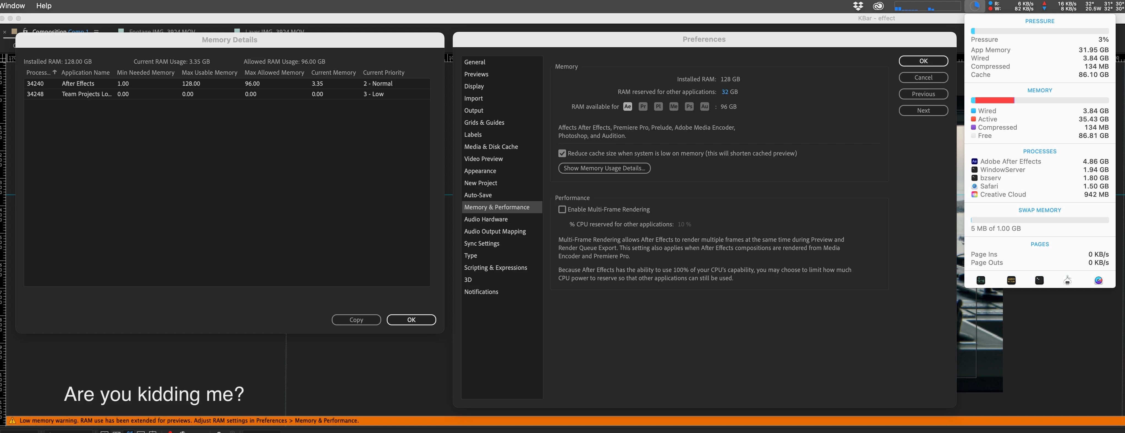The width and height of the screenshot is (1125, 433).
Task: Open Creative Cloud menu bar icon
Action: click(x=878, y=6)
